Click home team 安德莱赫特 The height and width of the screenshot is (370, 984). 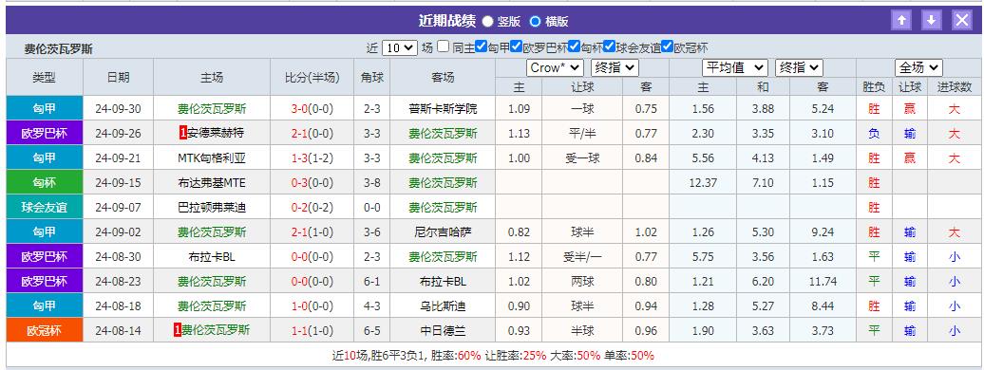tap(216, 133)
